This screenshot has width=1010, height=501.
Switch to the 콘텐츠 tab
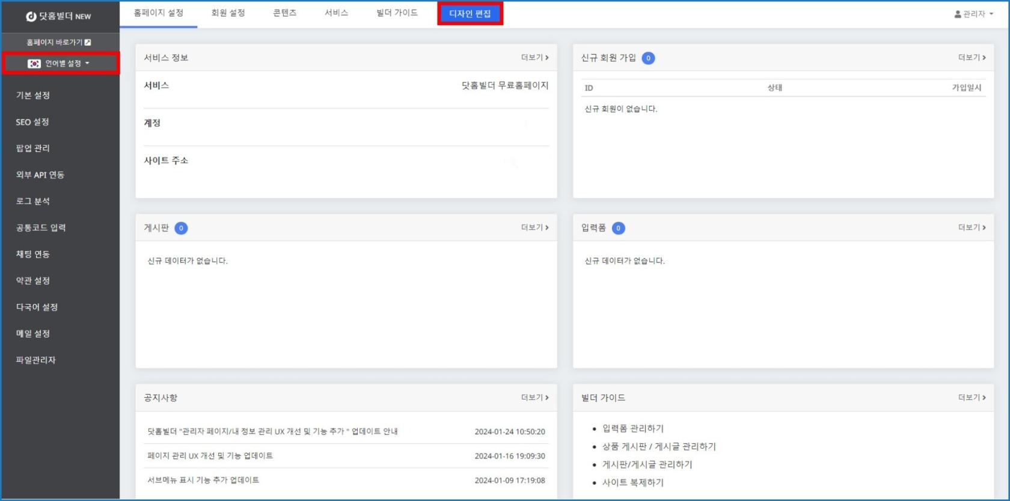click(x=284, y=13)
